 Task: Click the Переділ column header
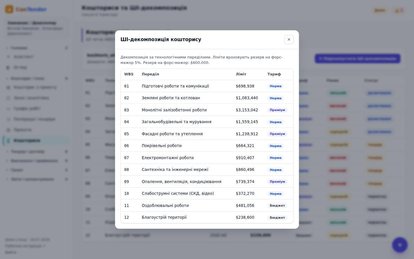[150, 74]
